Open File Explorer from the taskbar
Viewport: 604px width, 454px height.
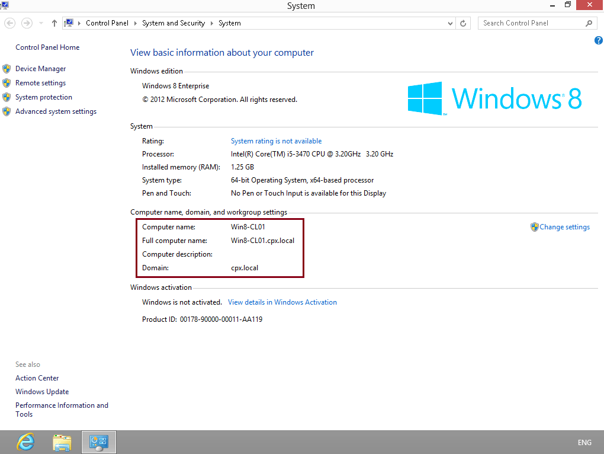tap(62, 442)
